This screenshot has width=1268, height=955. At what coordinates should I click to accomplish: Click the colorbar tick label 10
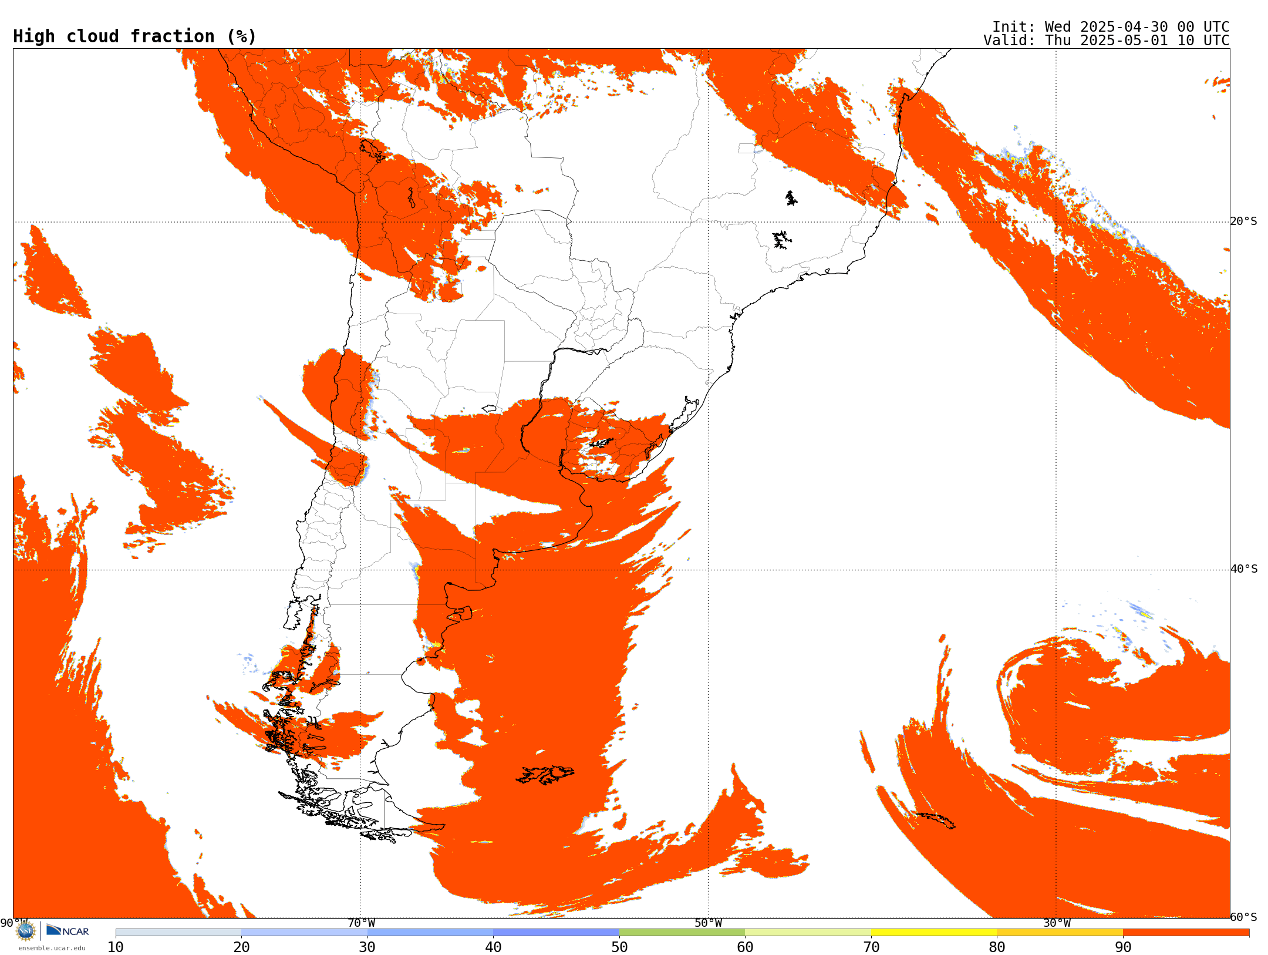tap(116, 947)
